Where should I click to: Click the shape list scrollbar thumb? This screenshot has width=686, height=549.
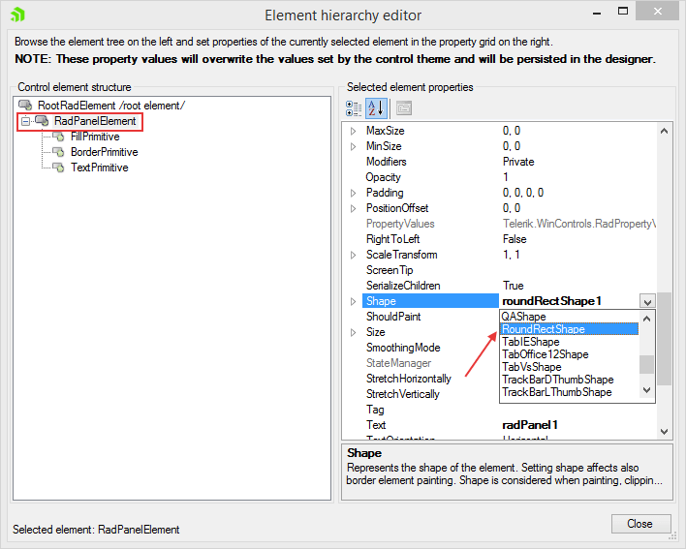pos(646,364)
